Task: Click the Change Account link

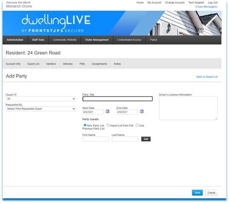Action: pyautogui.click(x=175, y=3)
